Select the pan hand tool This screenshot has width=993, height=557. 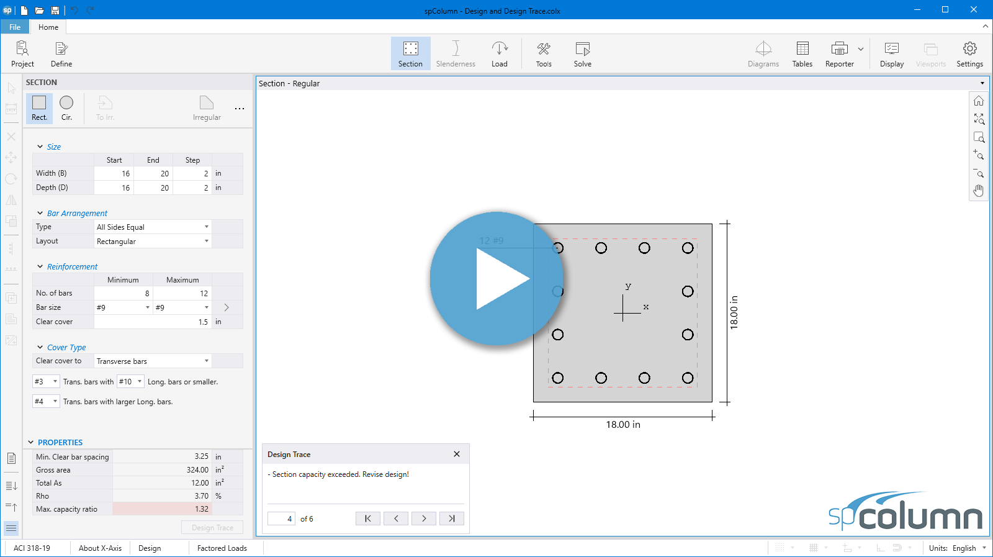tap(979, 191)
